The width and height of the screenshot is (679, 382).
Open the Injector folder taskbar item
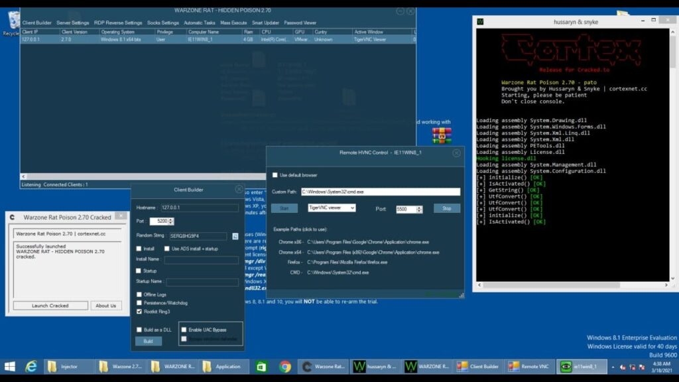[68, 366]
